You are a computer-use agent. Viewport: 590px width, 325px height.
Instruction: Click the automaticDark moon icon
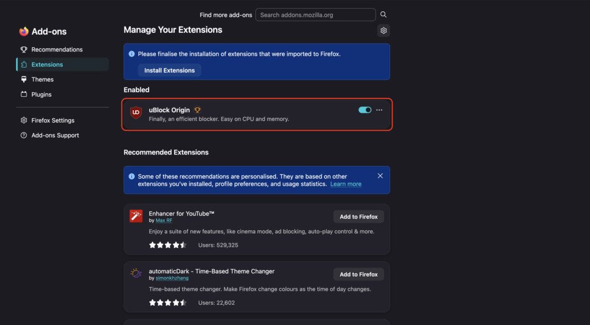136,274
